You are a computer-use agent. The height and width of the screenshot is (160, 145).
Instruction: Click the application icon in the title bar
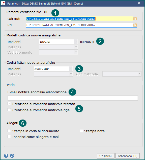pyautogui.click(x=3, y=3)
